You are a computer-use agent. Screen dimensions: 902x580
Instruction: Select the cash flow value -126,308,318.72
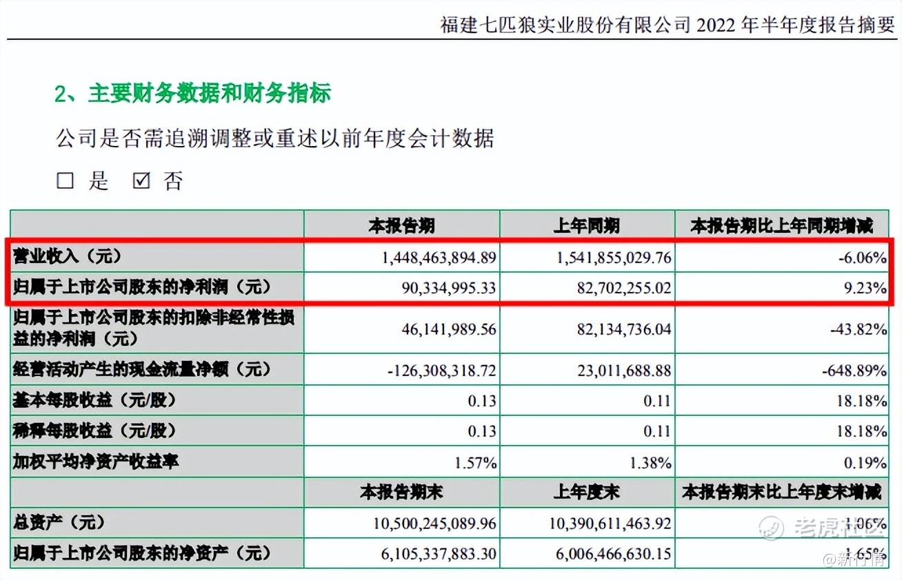pos(442,371)
